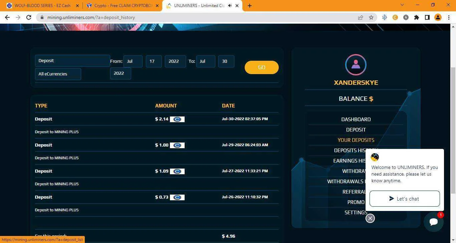Click the currency icon beside $ 1.09
The width and height of the screenshot is (456, 243).
(x=177, y=171)
